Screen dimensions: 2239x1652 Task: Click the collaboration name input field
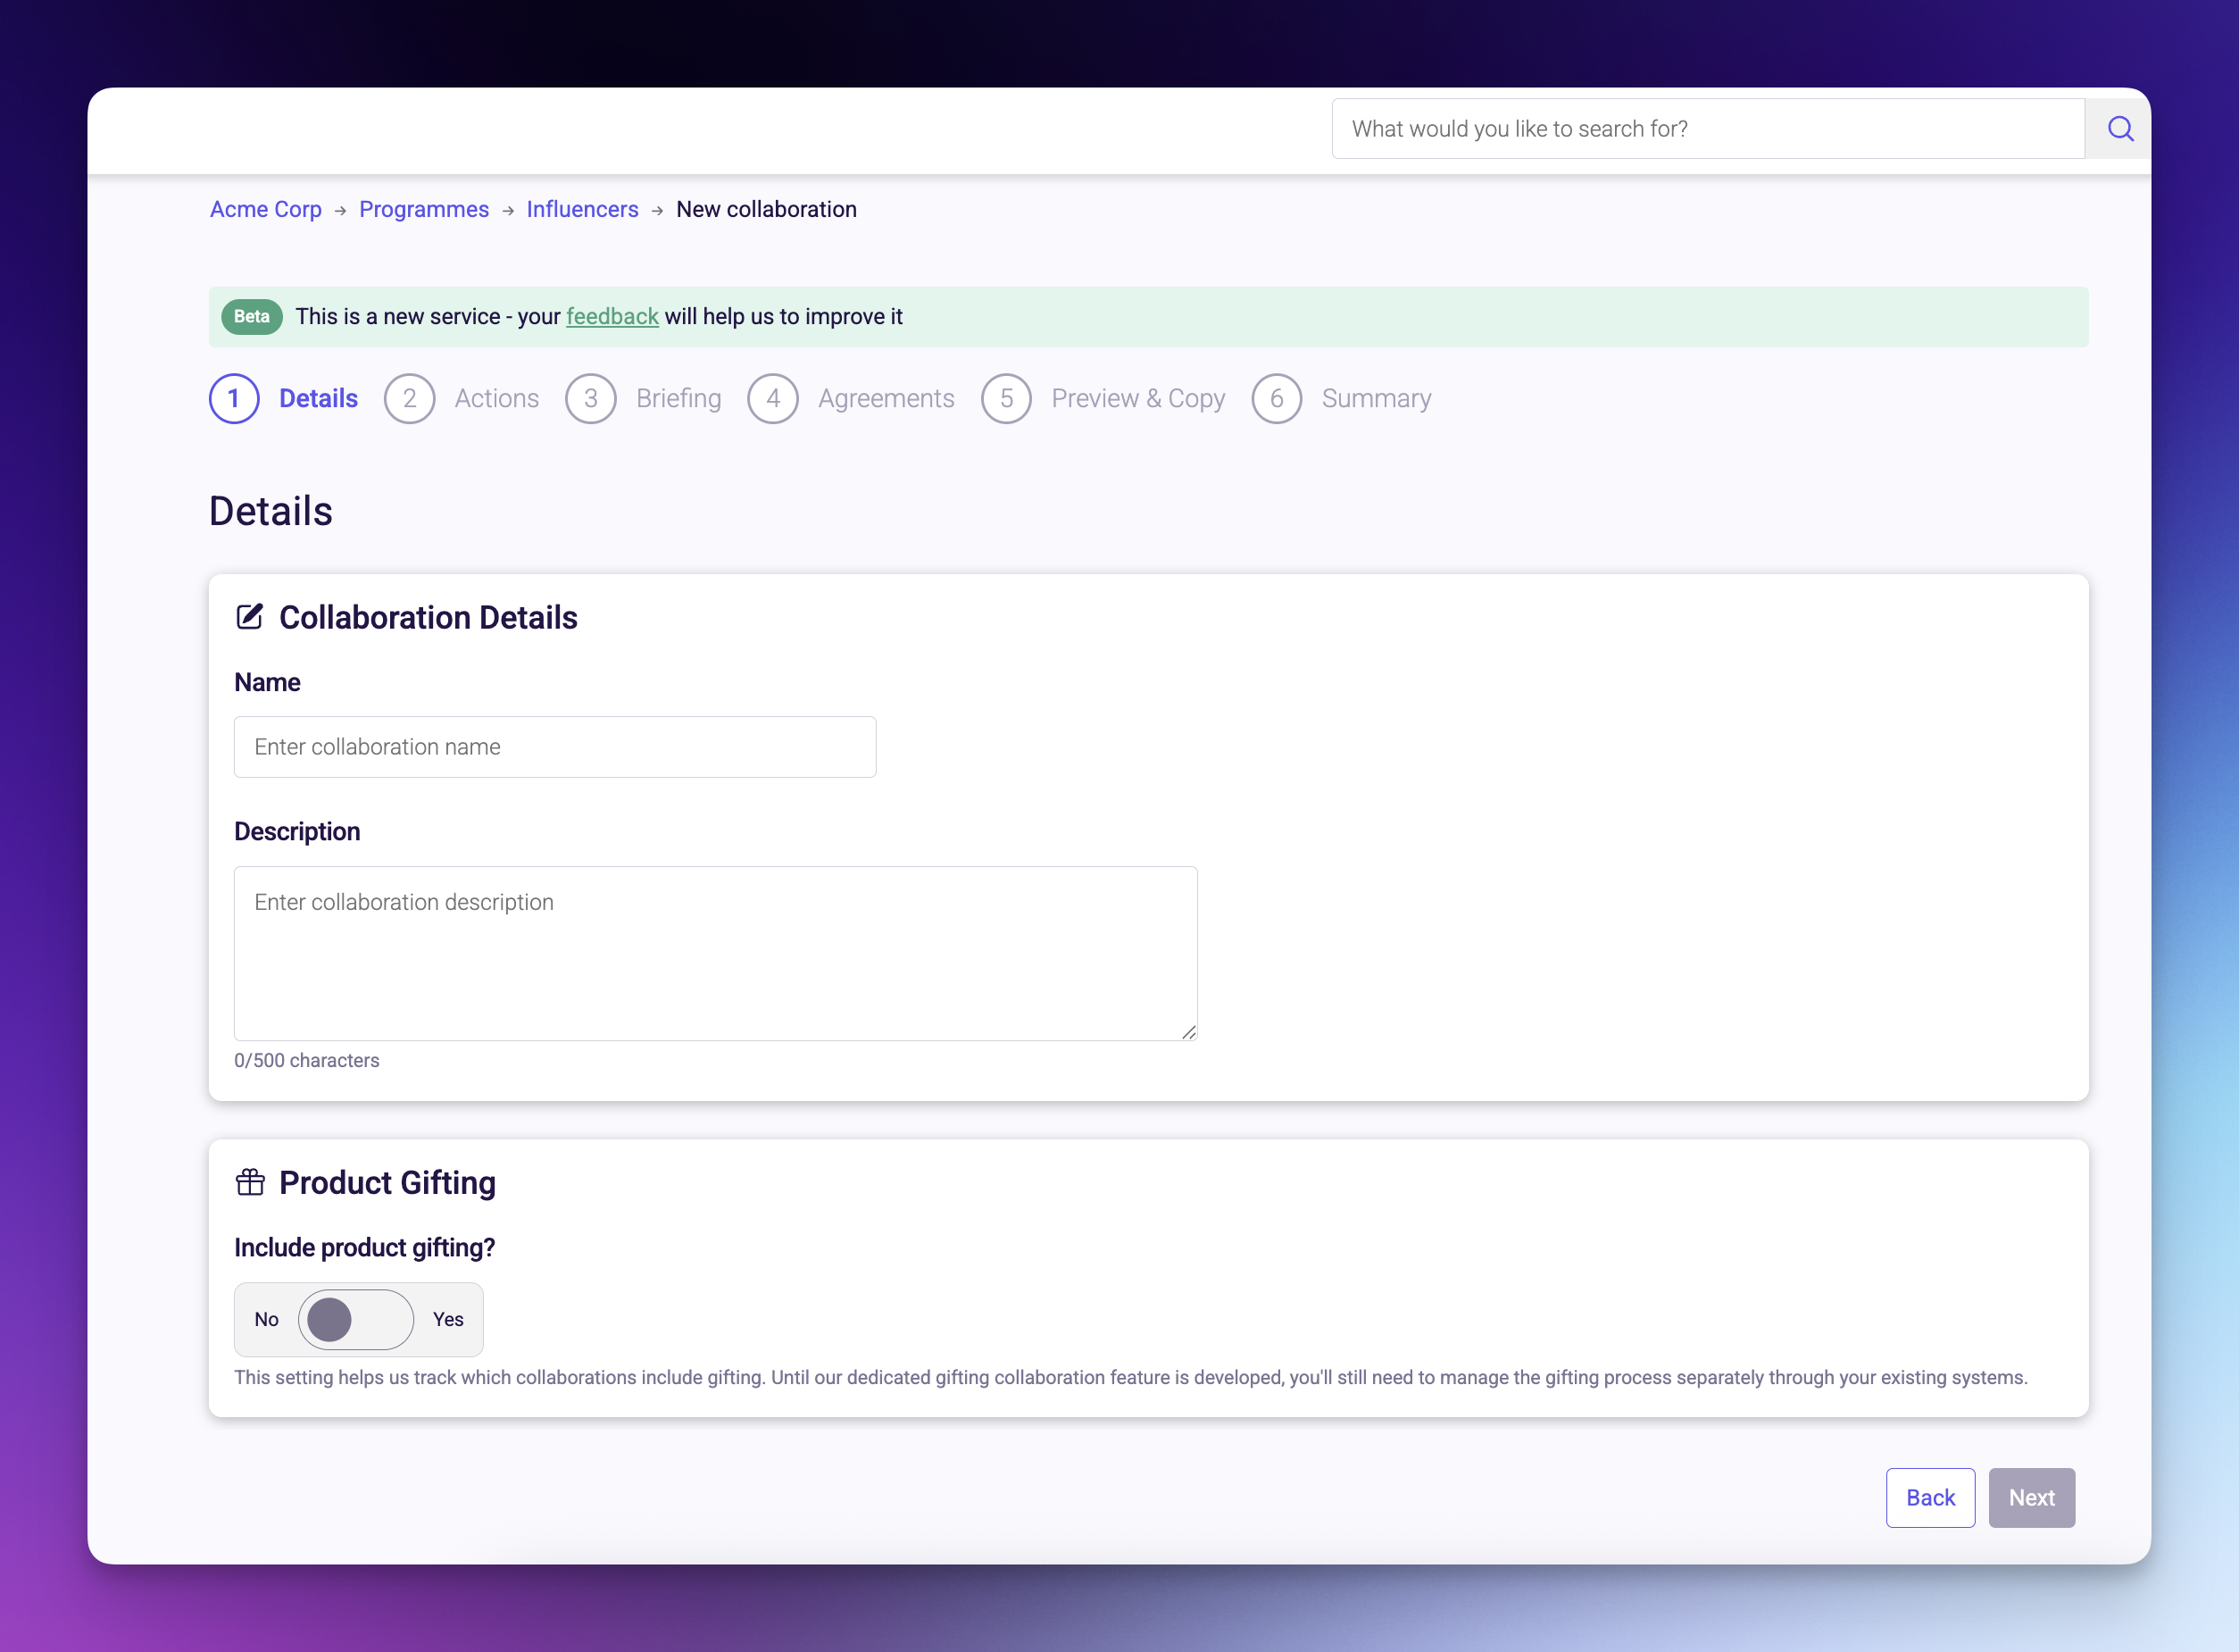(554, 746)
